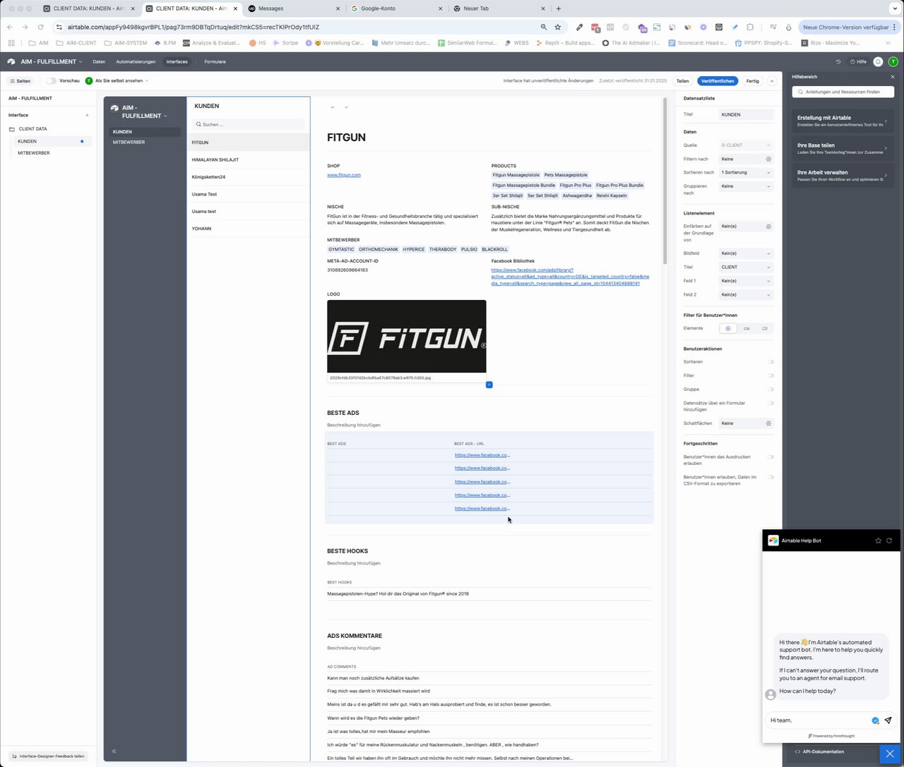
Task: Switch to the Google-Konto browser tab
Action: coord(396,8)
